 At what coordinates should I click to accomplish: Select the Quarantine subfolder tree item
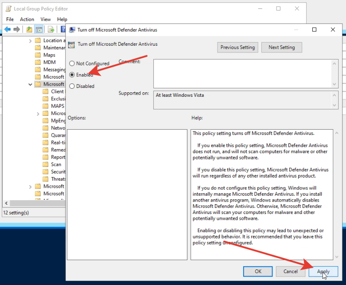[x=58, y=135]
